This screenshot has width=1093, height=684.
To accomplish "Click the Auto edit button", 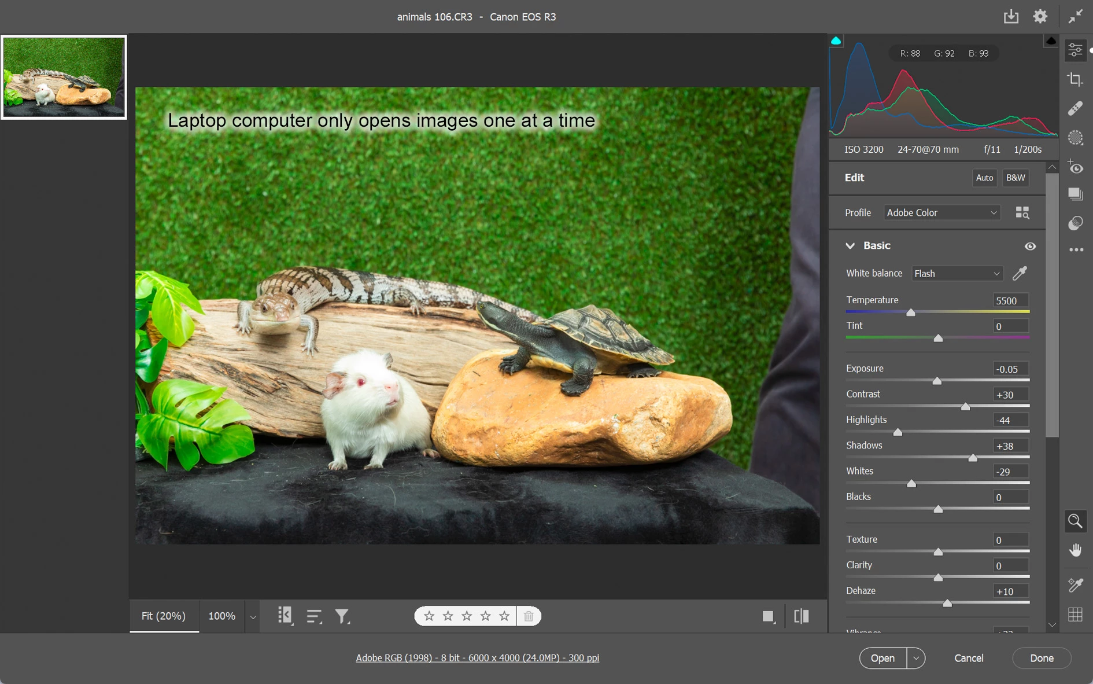I will (x=984, y=178).
